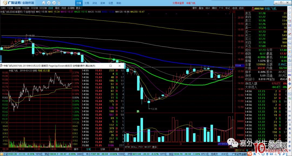Open the 资讯 (News) tab

95,3
